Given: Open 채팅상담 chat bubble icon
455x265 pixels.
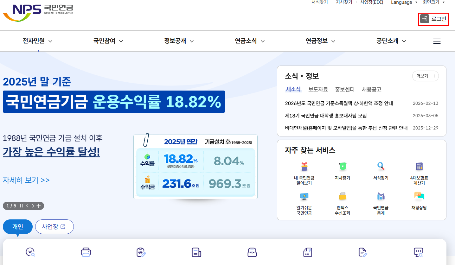Looking at the screenshot, I should tap(419, 196).
